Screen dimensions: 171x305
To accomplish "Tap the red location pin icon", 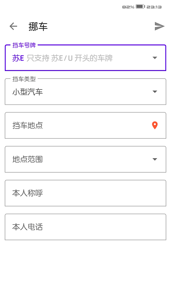I will [x=154, y=125].
